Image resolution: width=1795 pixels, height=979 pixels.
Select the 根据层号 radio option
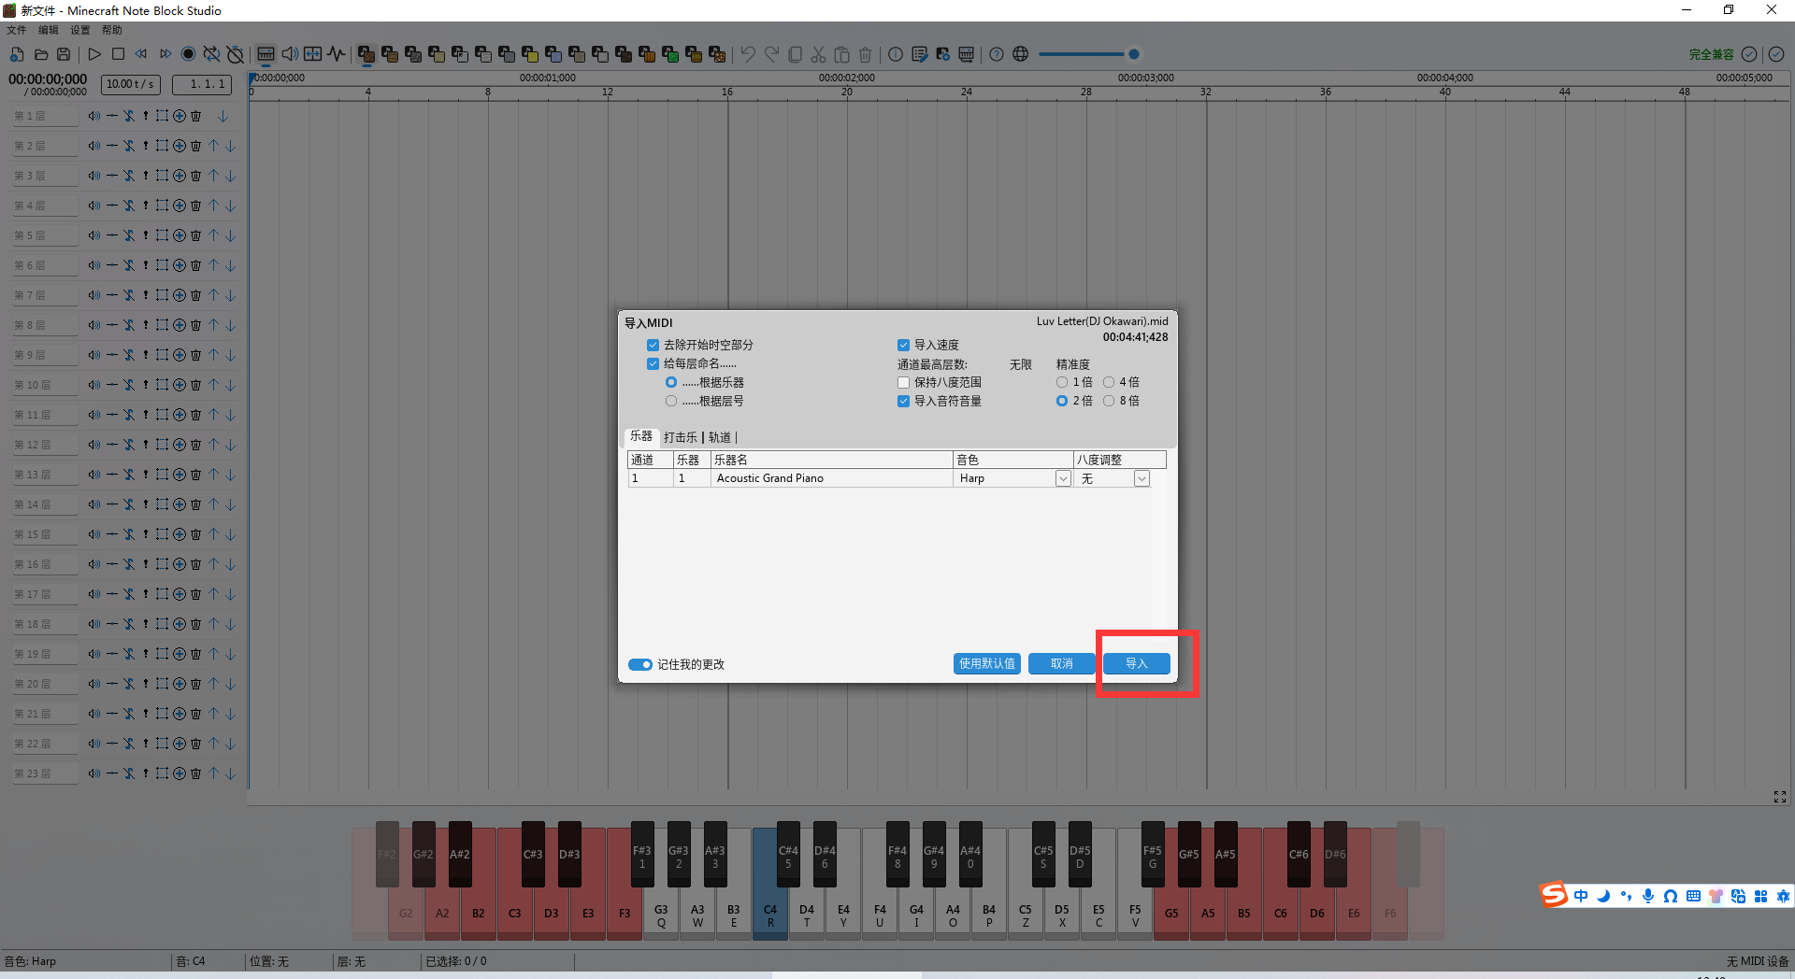671,401
